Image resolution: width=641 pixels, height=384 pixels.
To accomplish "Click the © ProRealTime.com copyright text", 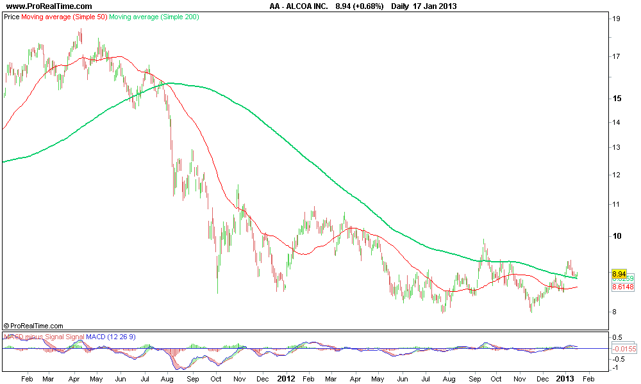I will click(x=33, y=326).
